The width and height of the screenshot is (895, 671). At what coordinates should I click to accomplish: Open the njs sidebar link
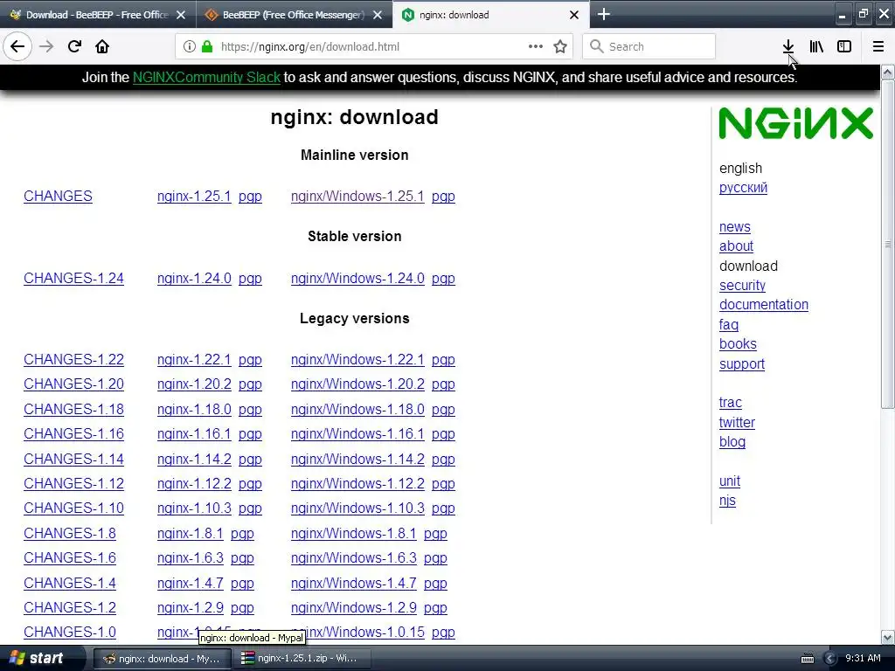[x=727, y=501]
